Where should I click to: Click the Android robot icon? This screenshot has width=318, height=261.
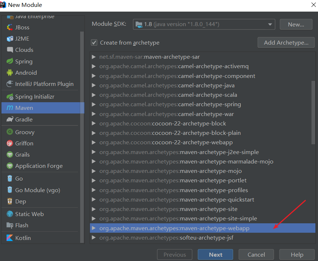(10, 72)
